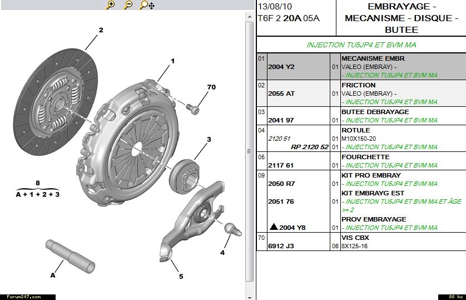466x300 pixels.
Task: Click the zoom in magnifier icon
Action: pyautogui.click(x=111, y=5)
